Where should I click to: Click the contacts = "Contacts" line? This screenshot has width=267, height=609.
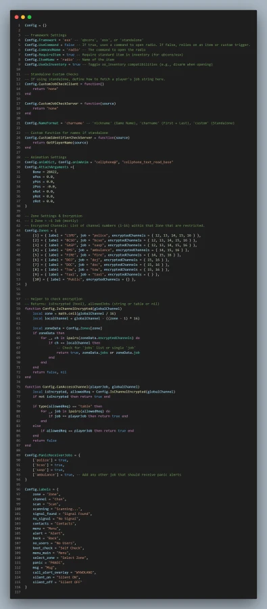pos(54,523)
